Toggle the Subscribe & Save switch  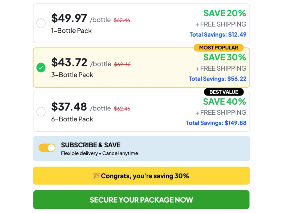point(47,148)
